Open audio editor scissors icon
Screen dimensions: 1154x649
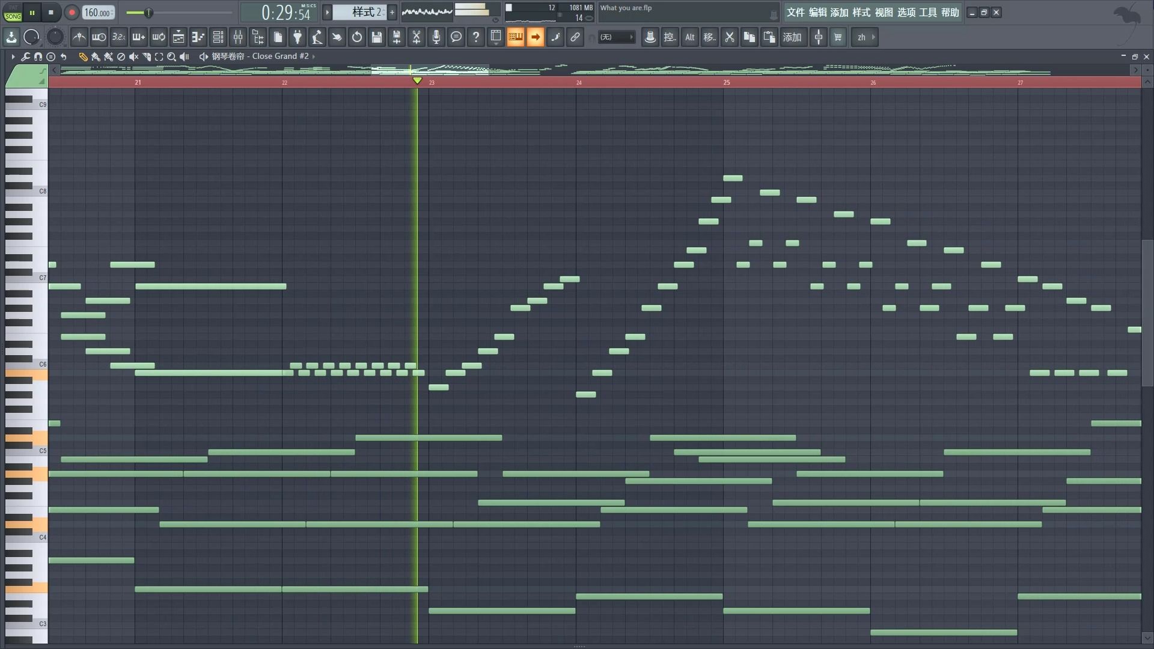pos(417,37)
